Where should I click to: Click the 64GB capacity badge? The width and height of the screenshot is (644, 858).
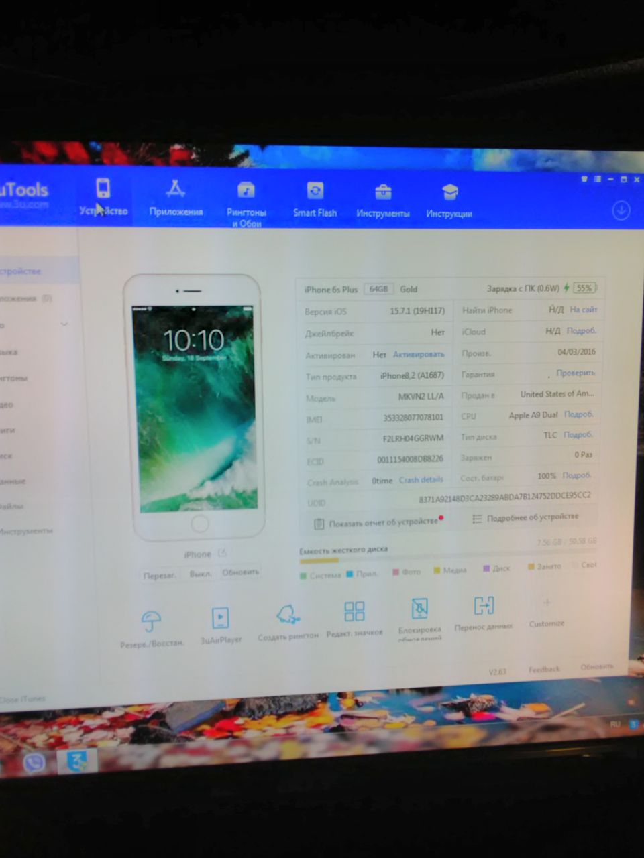coord(378,289)
